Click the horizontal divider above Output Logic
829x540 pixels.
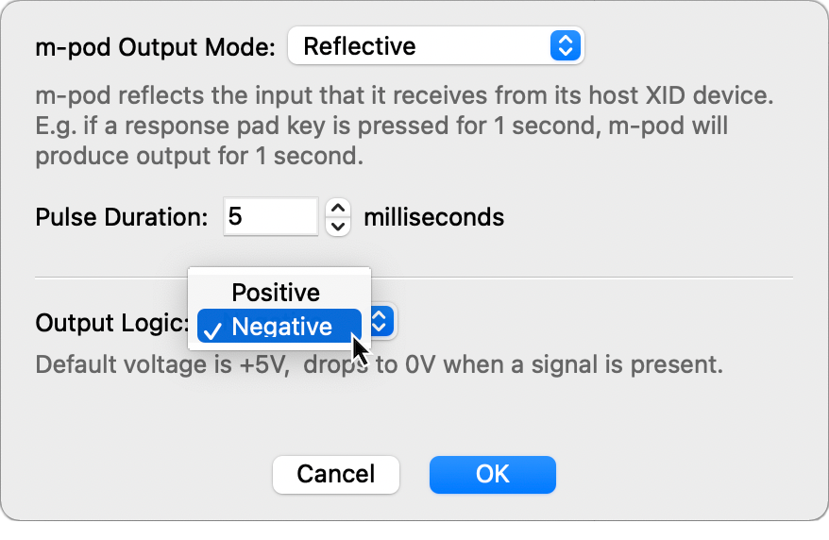(x=567, y=278)
